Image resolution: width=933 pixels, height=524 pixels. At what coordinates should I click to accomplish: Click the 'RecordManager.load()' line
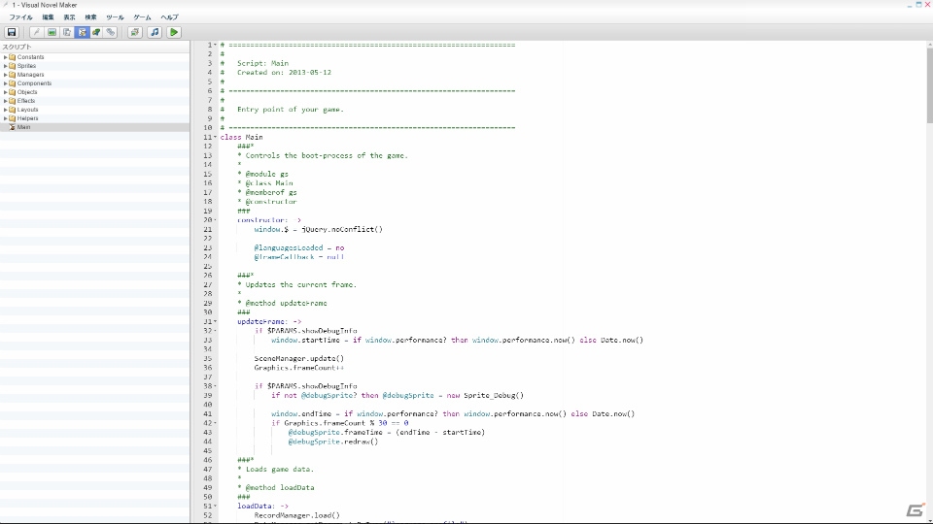[x=297, y=515]
